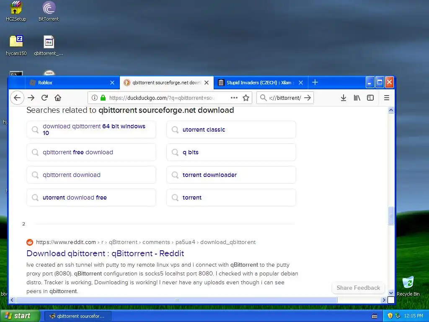The width and height of the screenshot is (429, 322).
Task: Minimize the Firefox window
Action: 370,82
